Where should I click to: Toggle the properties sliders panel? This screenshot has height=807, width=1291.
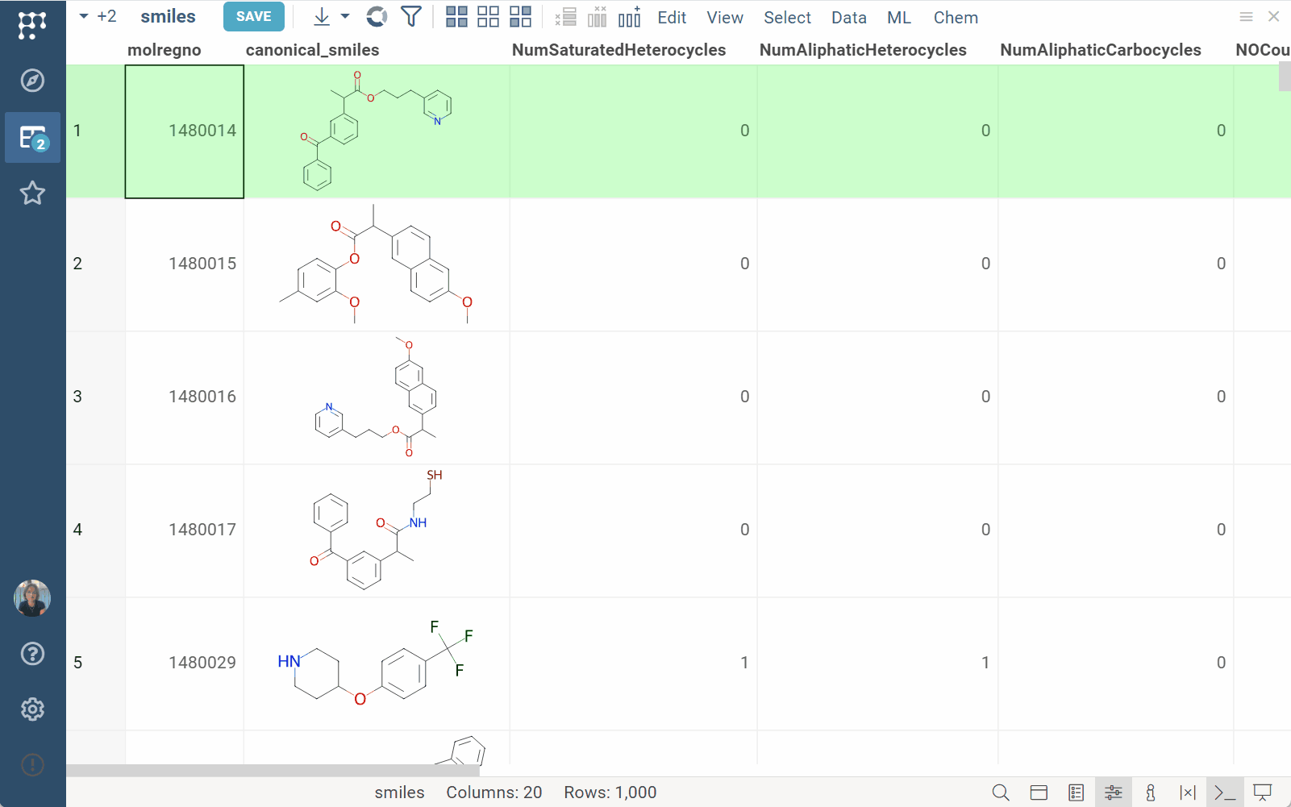(1113, 792)
